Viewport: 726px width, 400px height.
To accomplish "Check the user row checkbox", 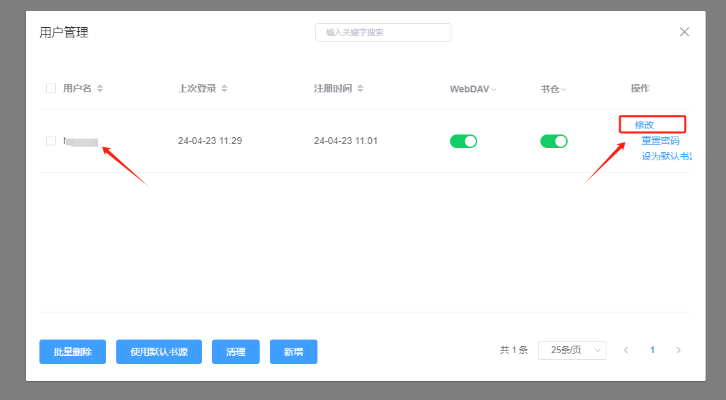I will (x=51, y=141).
